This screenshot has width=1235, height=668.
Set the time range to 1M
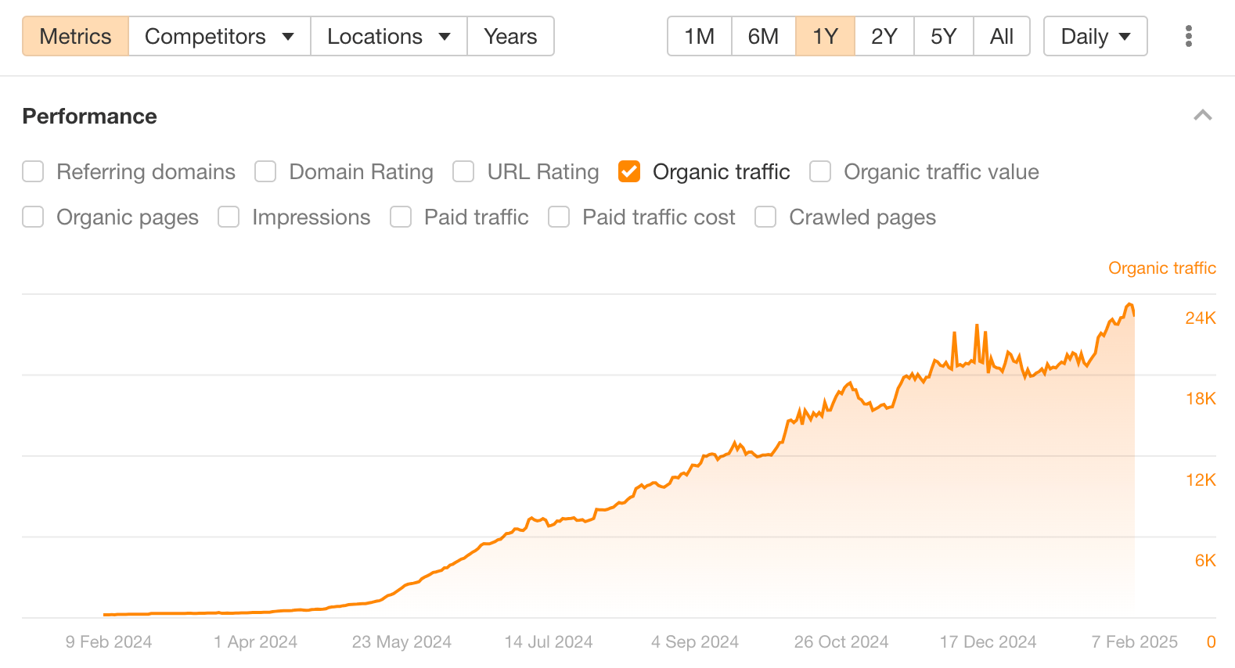click(699, 36)
